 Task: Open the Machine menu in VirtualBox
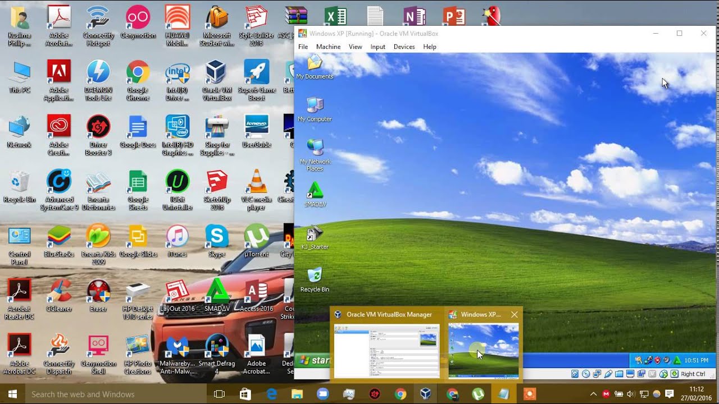(x=328, y=47)
